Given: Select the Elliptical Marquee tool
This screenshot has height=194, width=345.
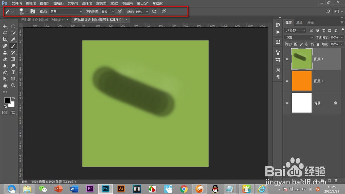Looking at the screenshot, I should pyautogui.click(x=13, y=27).
